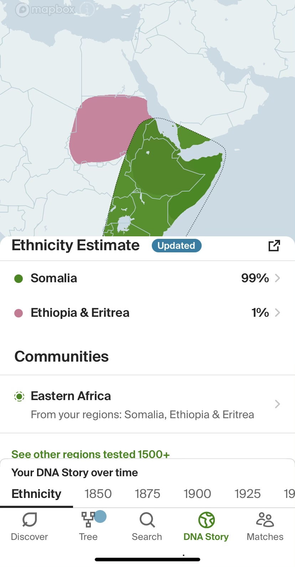Open the Matches people icon
Viewport: 295px width, 567px height.
[265, 520]
